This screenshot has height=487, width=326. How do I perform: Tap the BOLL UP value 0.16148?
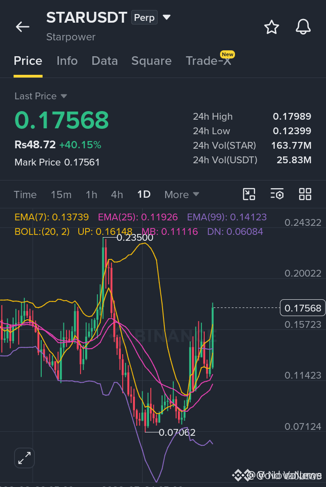pos(105,232)
